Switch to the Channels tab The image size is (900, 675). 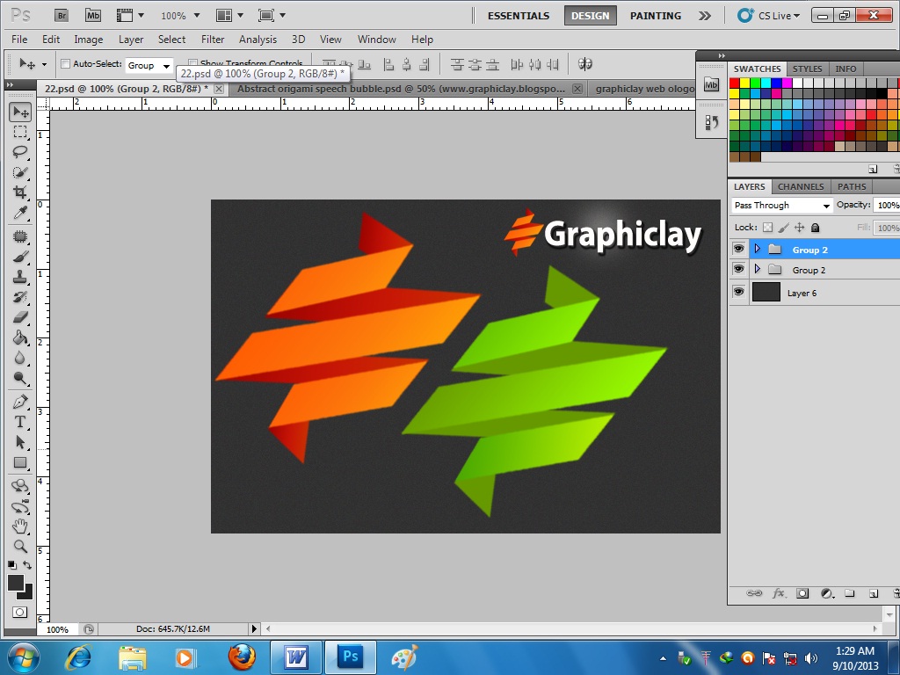tap(801, 186)
